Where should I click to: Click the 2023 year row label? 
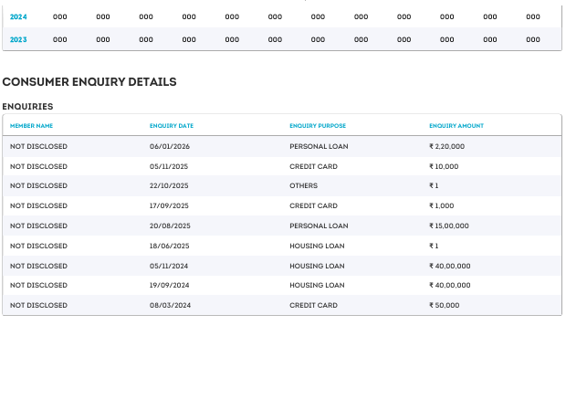tap(18, 39)
